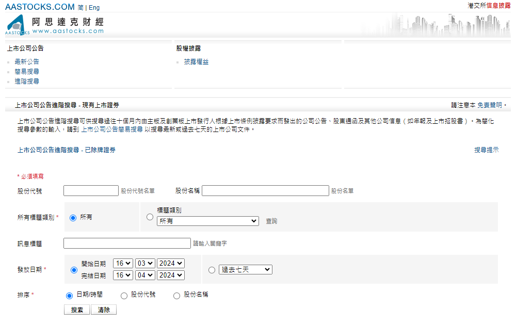Click the 搜索 search button

[77, 310]
